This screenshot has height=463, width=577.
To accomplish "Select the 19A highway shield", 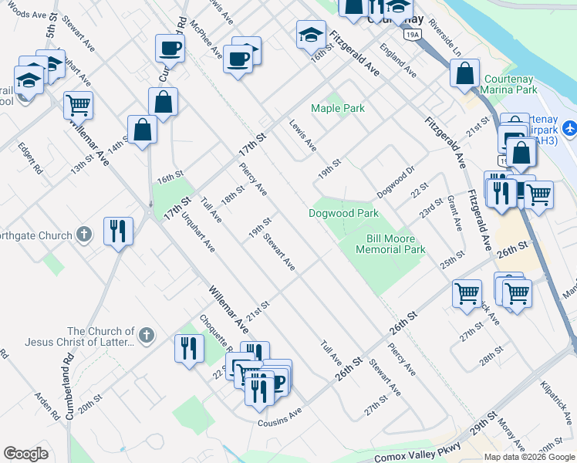I will click(x=412, y=35).
